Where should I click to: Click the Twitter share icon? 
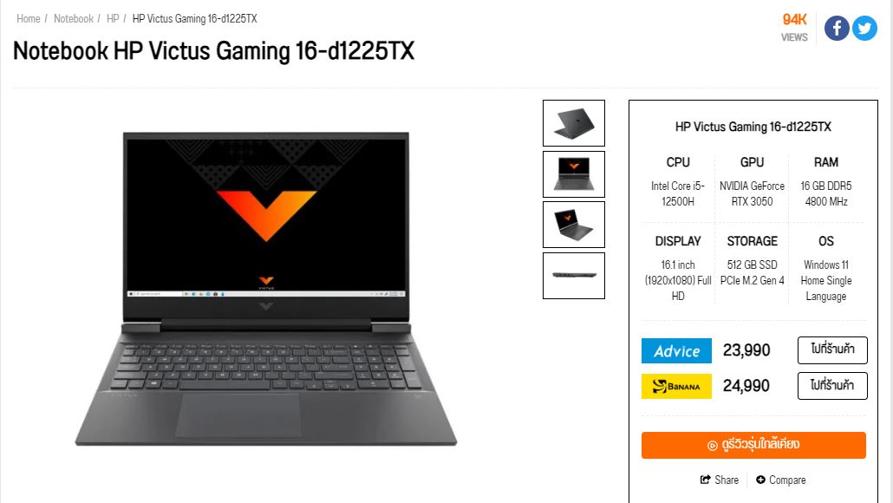pos(864,28)
